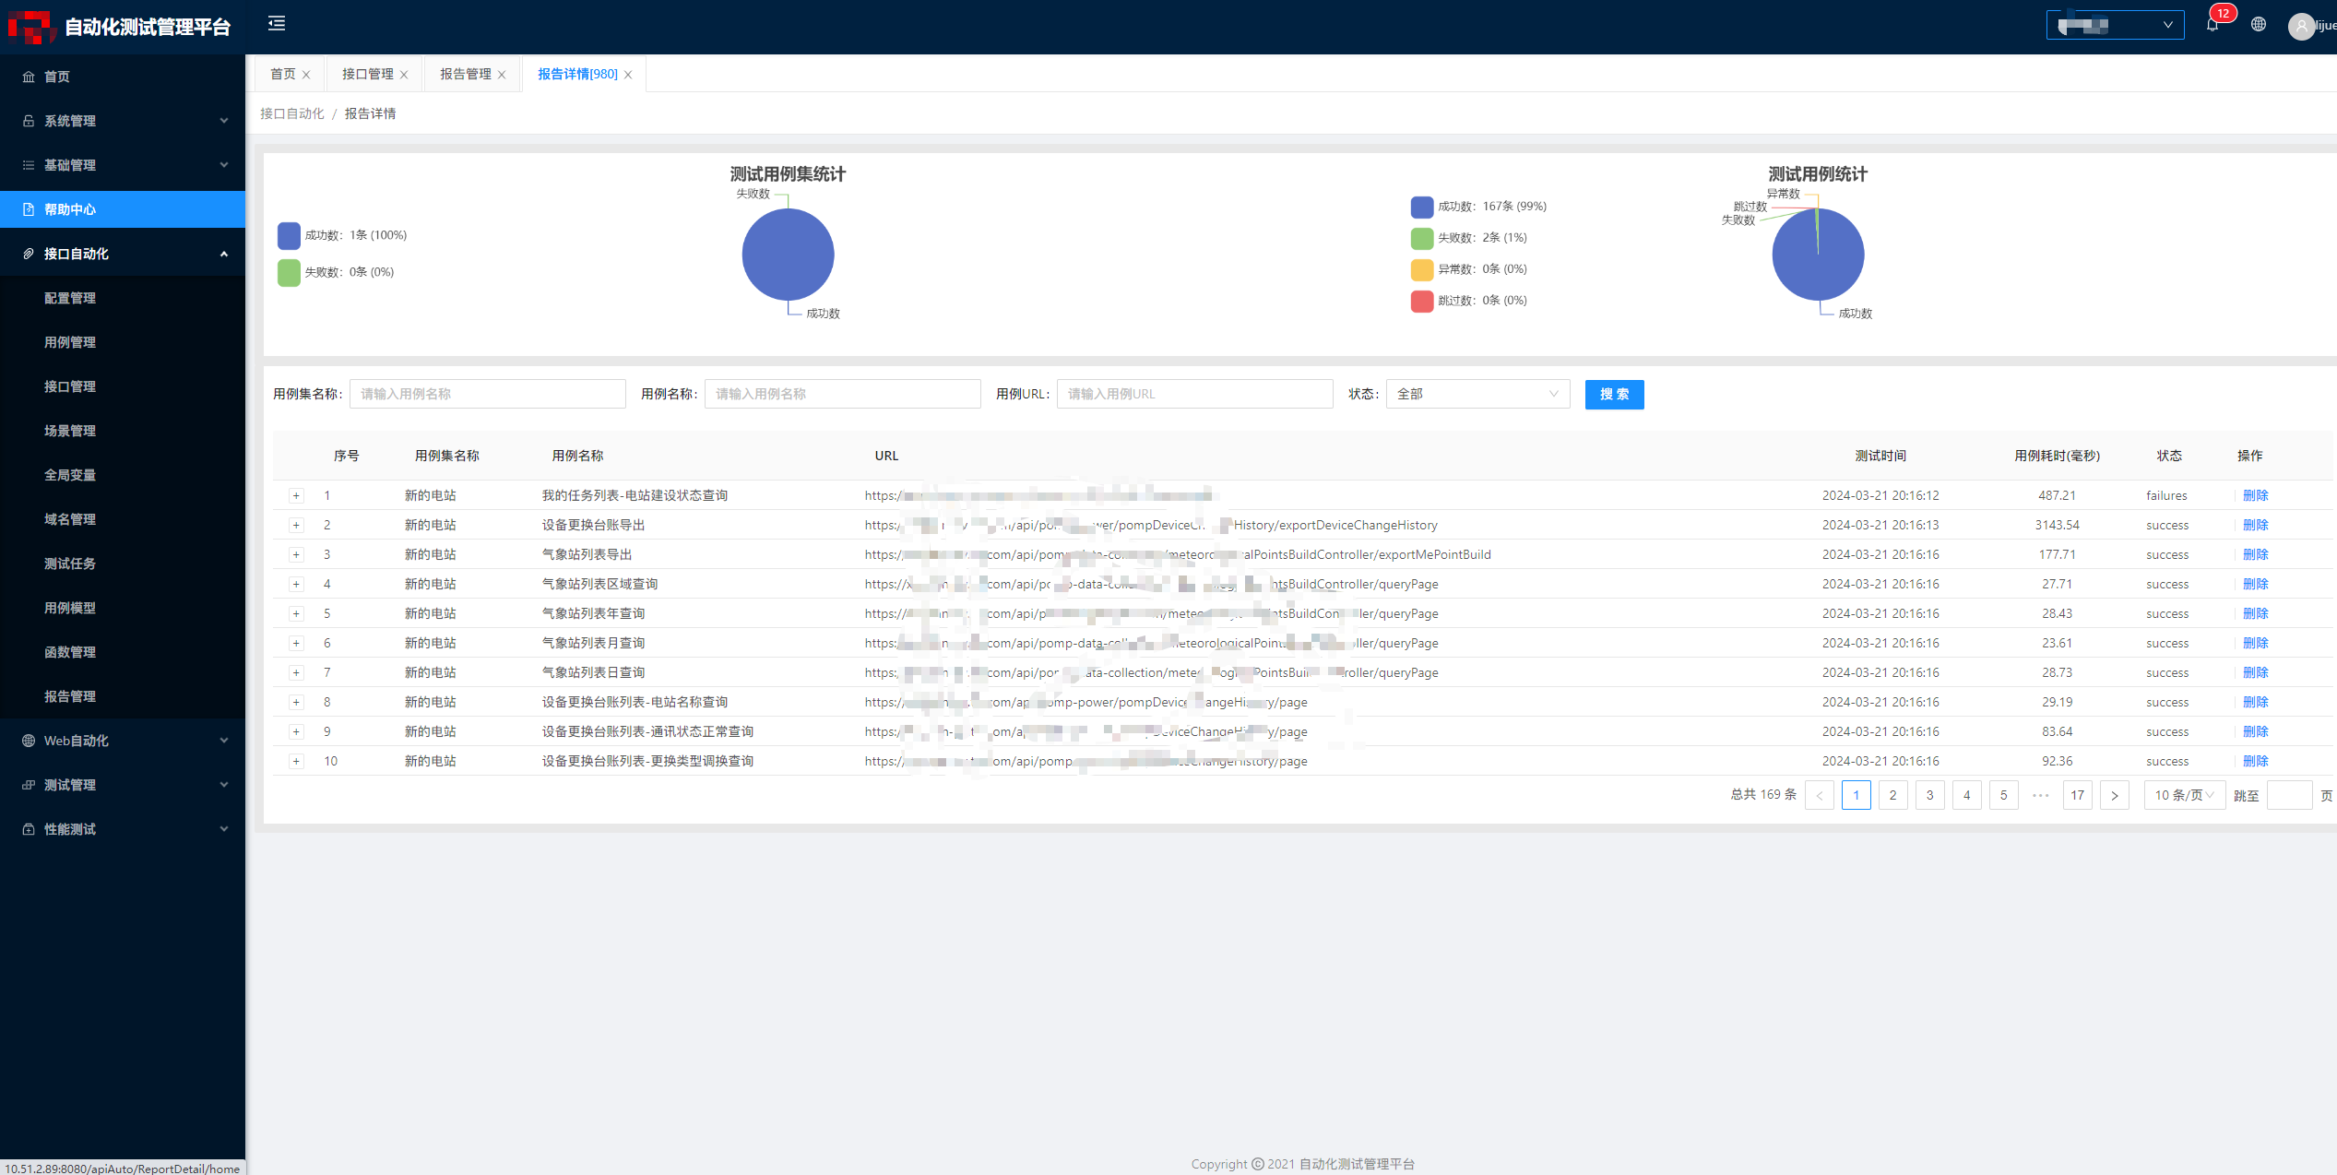Expand row 6 气象站列表月查询 plus icon
Viewport: 2337px width, 1175px height.
pos(296,644)
